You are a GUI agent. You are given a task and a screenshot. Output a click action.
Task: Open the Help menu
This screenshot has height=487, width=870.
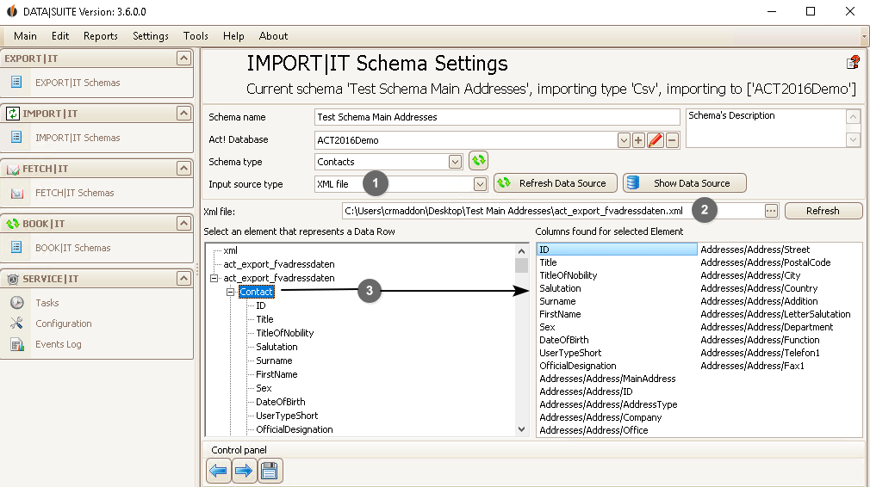coord(233,36)
